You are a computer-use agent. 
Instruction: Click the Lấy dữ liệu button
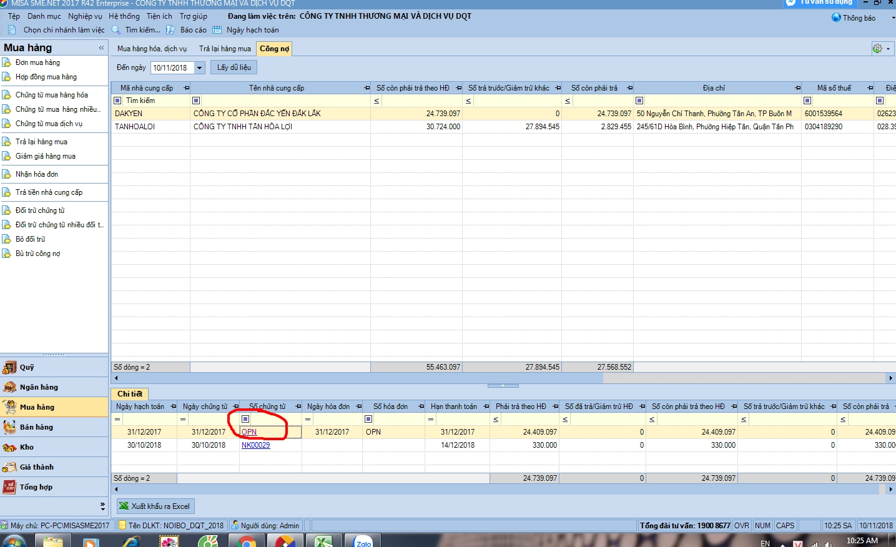pos(234,67)
